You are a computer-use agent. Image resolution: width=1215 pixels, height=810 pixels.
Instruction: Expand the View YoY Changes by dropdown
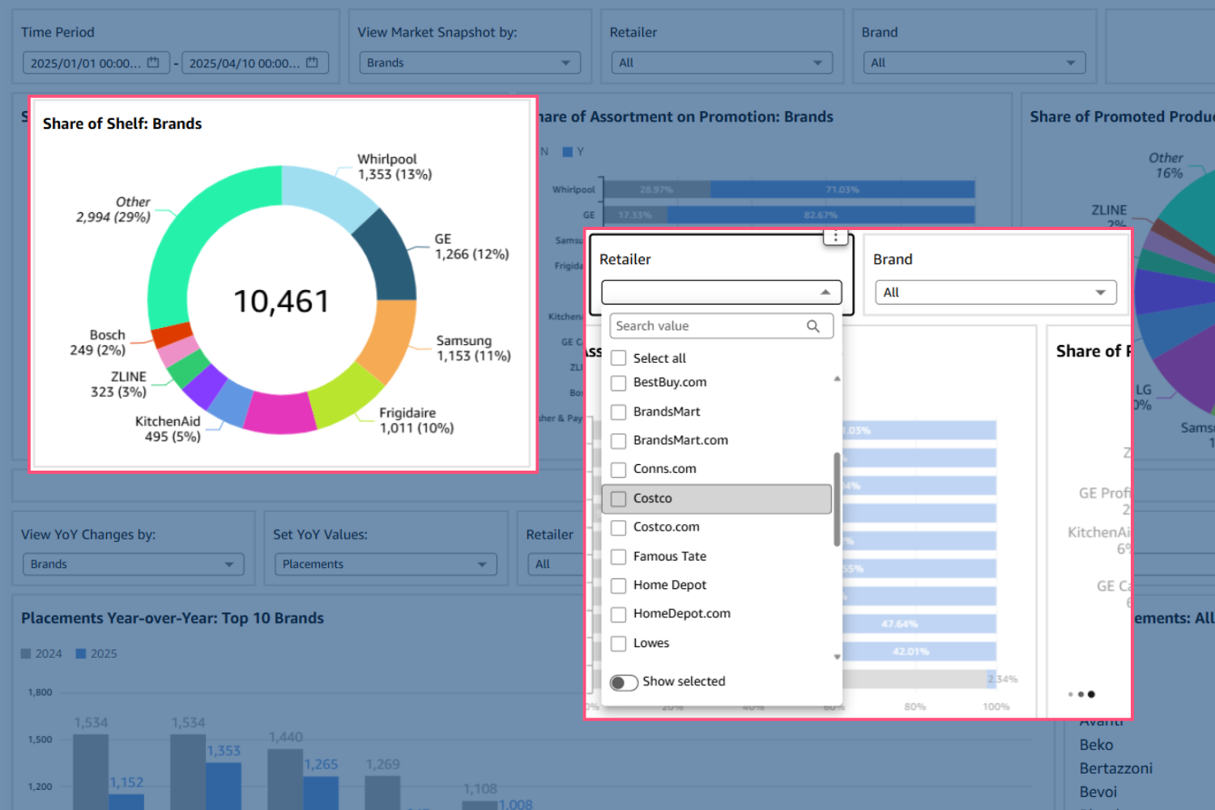[133, 564]
